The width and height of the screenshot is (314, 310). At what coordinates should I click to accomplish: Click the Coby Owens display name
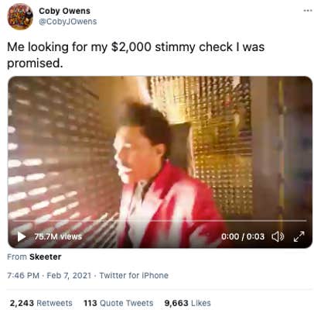tap(64, 11)
